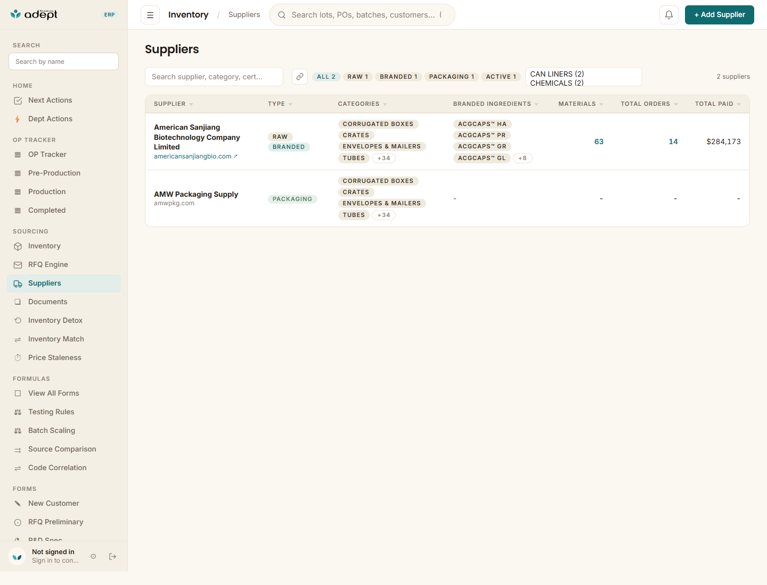Open Source Comparison page
767x585 pixels.
point(64,449)
